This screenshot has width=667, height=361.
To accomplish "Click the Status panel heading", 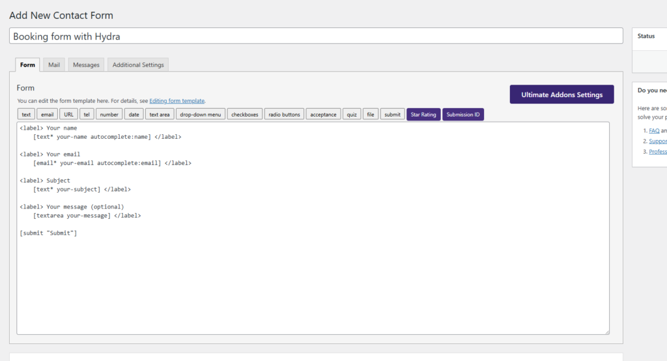I will (646, 36).
